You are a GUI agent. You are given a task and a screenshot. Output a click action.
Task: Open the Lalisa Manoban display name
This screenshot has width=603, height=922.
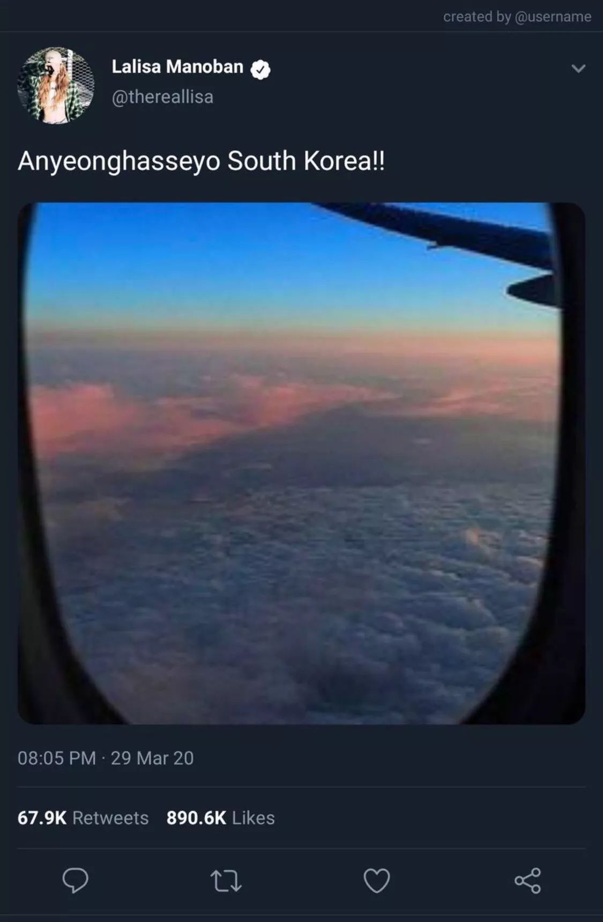click(x=177, y=66)
